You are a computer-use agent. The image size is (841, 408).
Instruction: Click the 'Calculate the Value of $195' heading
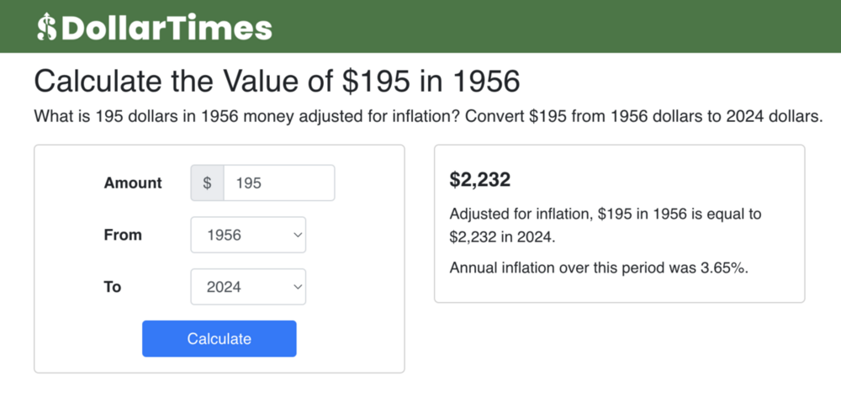point(277,82)
